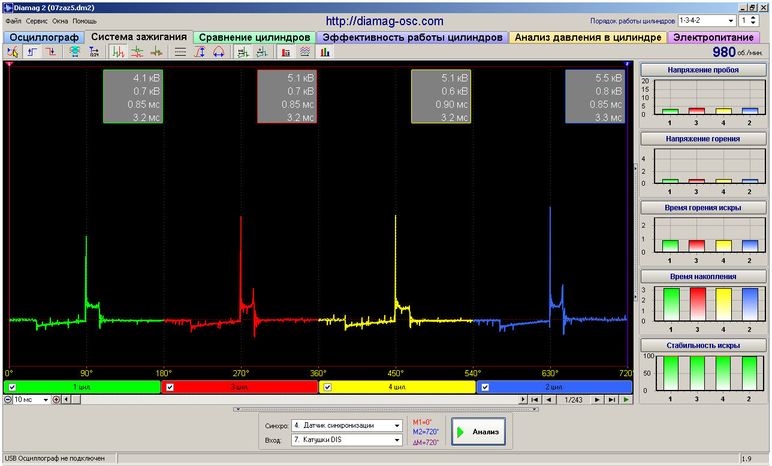Toggle the colored bar chart panel icon
This screenshot has width=772, height=466.
pyautogui.click(x=325, y=52)
